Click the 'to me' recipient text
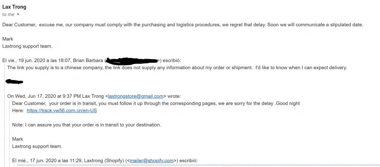The height and width of the screenshot is (167, 380). [8, 14]
